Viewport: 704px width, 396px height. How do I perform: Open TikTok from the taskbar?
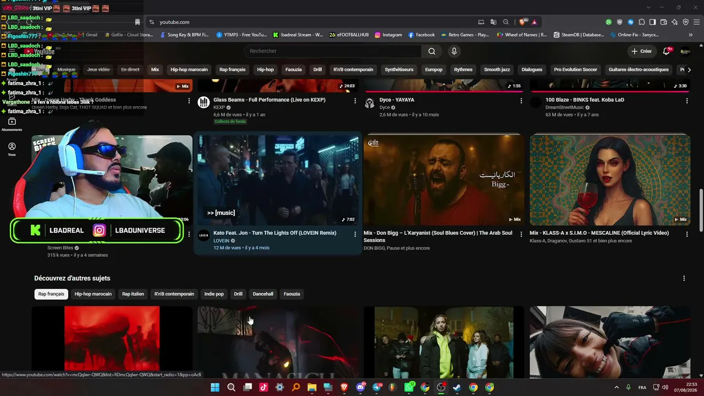pyautogui.click(x=263, y=387)
